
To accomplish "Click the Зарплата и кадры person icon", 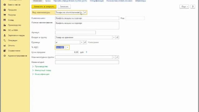I will 5,35.
